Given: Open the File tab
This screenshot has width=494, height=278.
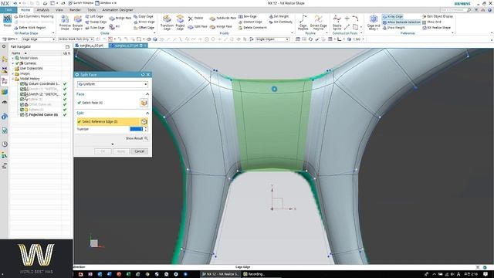Looking at the screenshot, I should (8, 10).
